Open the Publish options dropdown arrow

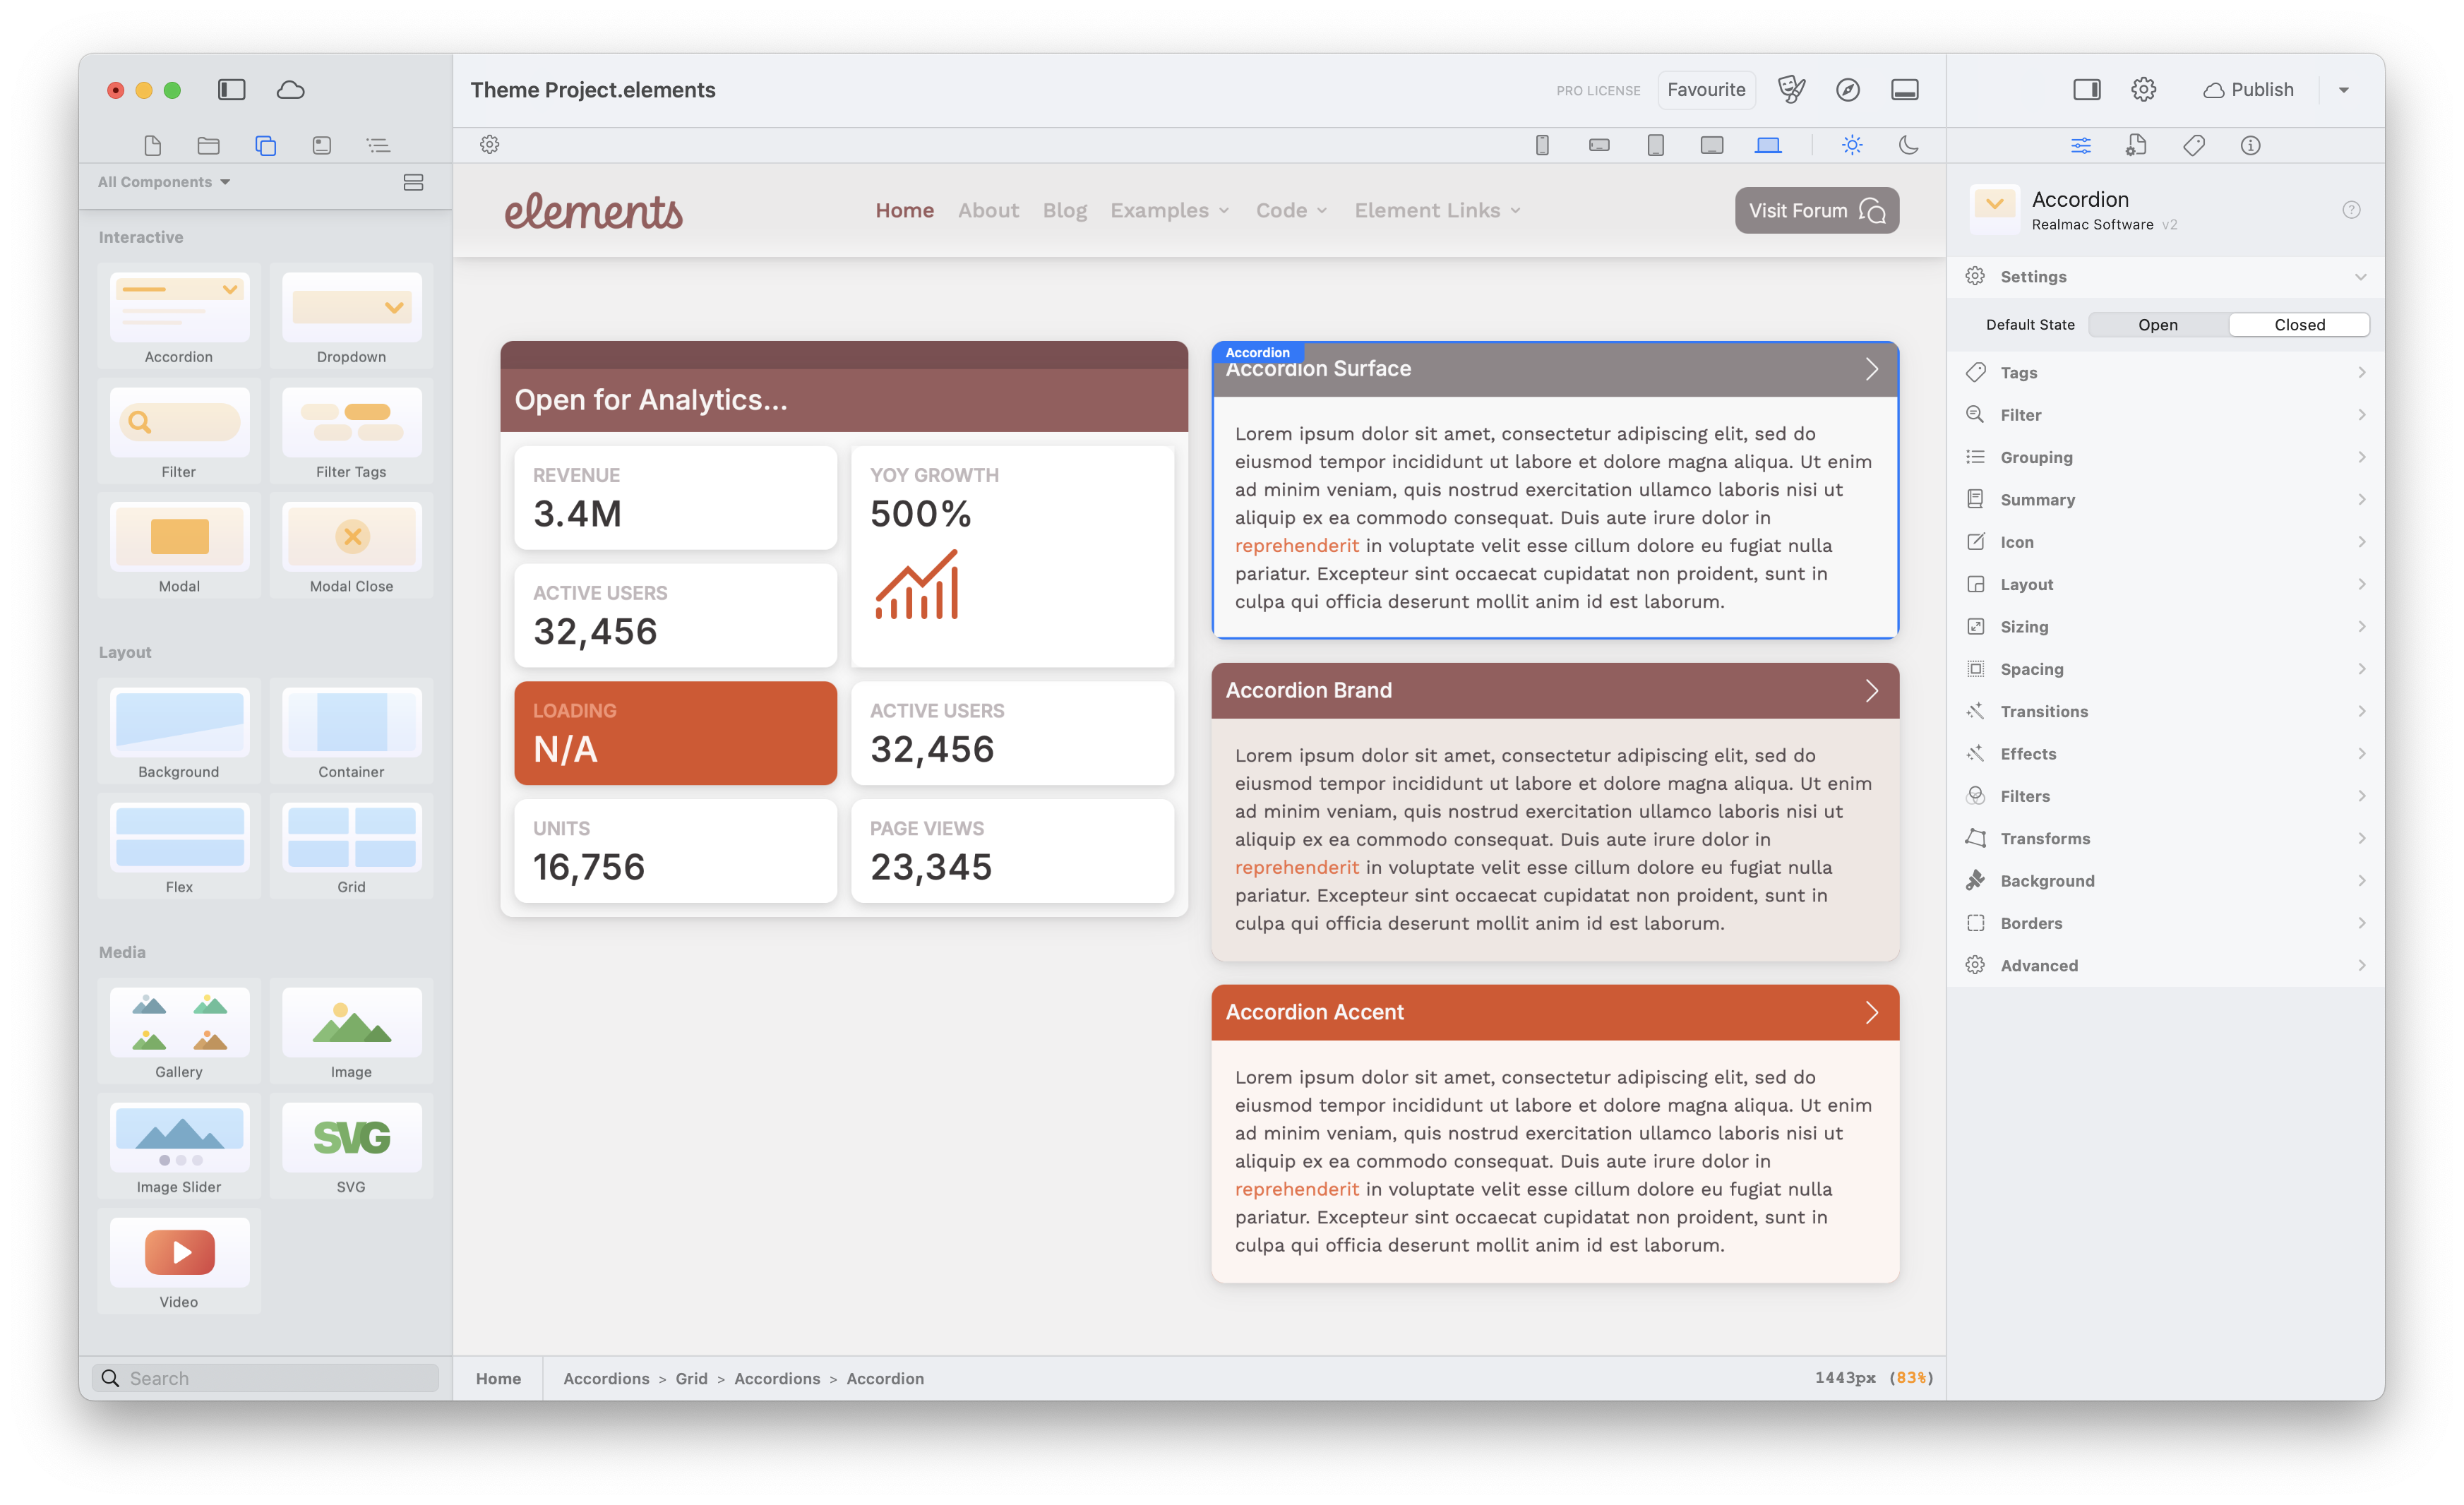pyautogui.click(x=2343, y=90)
